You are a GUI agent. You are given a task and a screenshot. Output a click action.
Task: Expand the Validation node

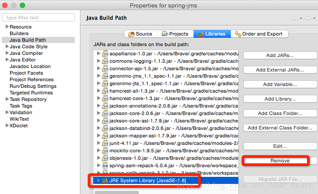pos(7,112)
